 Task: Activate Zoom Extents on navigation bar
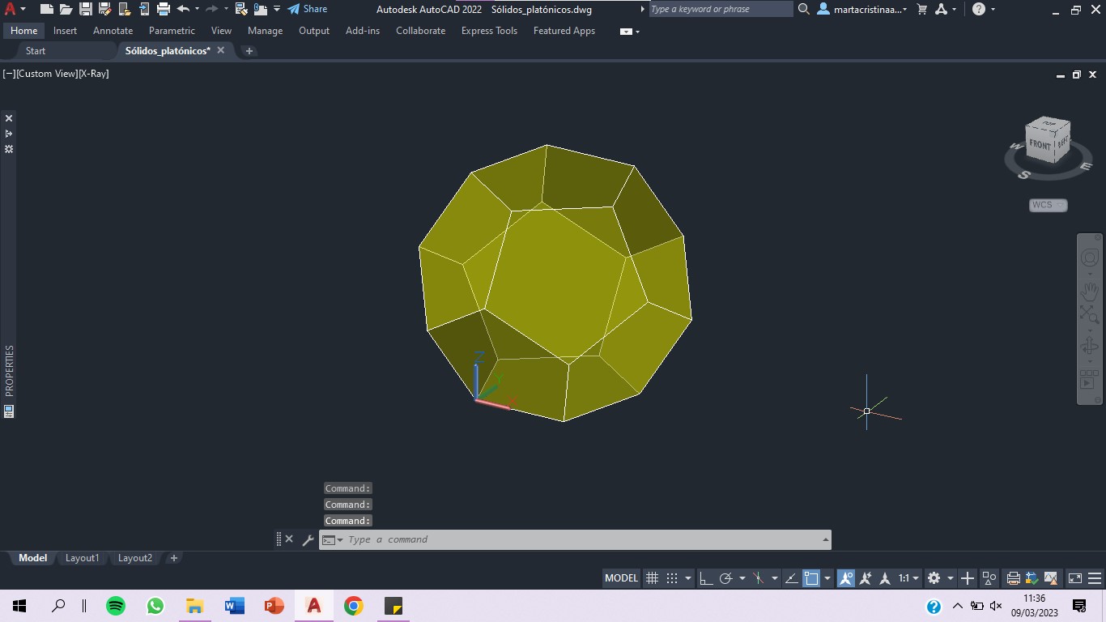[1090, 314]
